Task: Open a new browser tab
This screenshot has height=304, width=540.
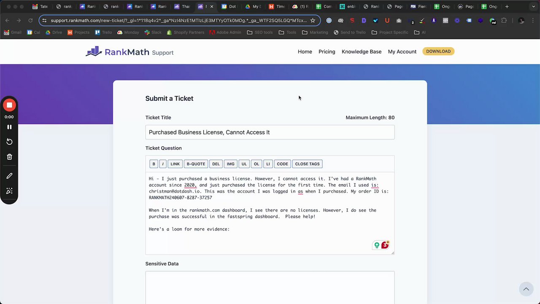Action: 507,6
